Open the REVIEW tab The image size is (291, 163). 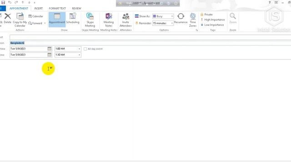[76, 8]
